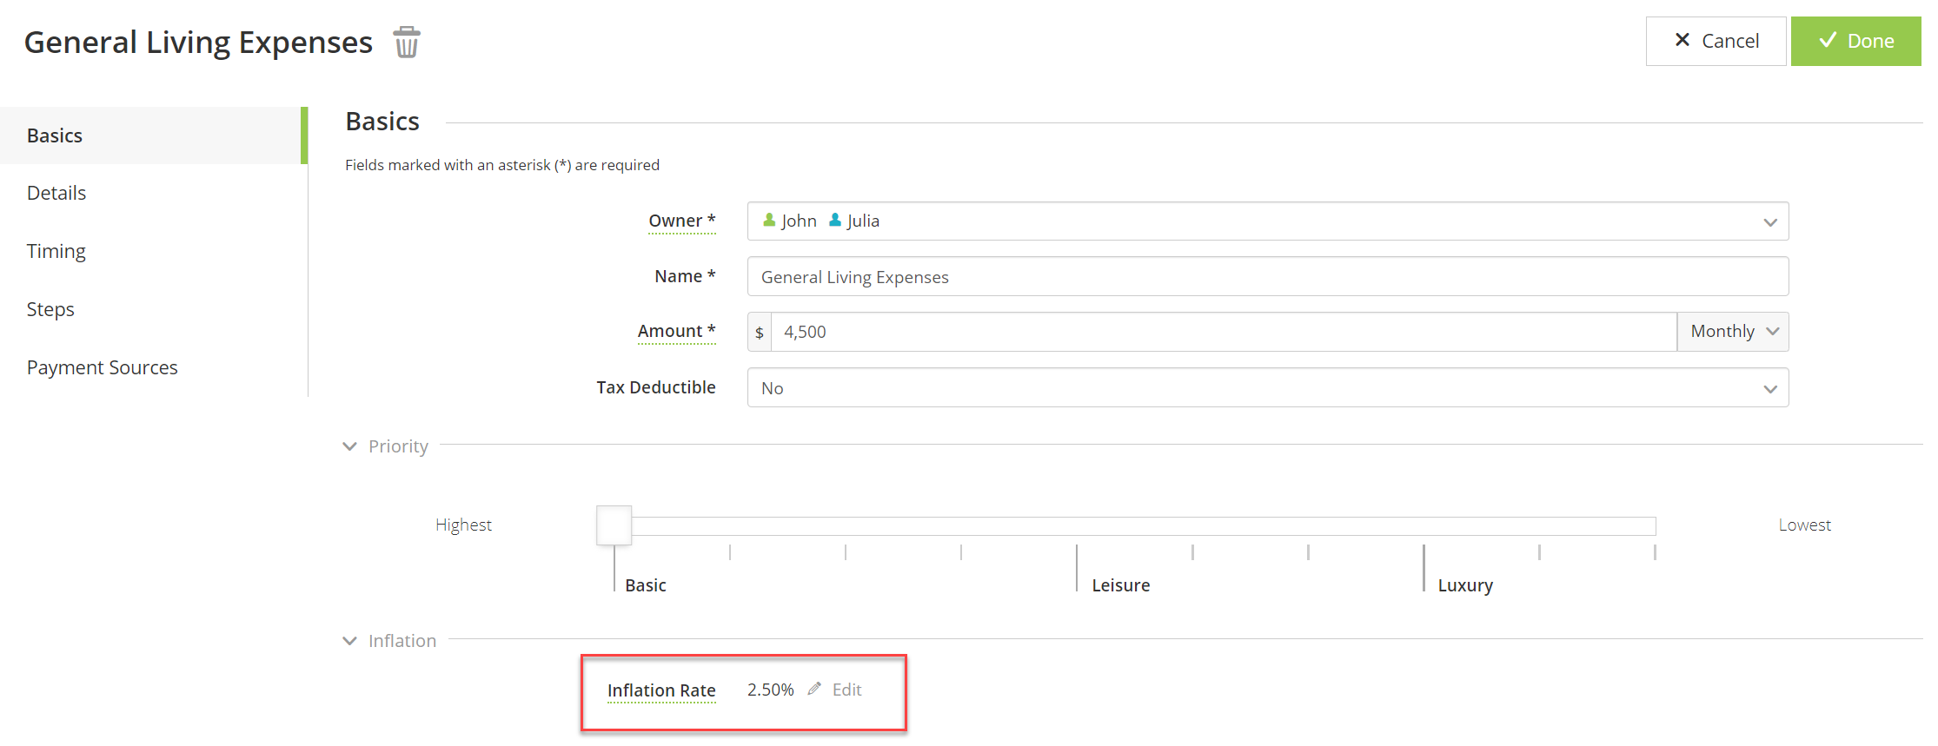This screenshot has width=1938, height=746.
Task: Click the Cancel button
Action: pos(1716,41)
